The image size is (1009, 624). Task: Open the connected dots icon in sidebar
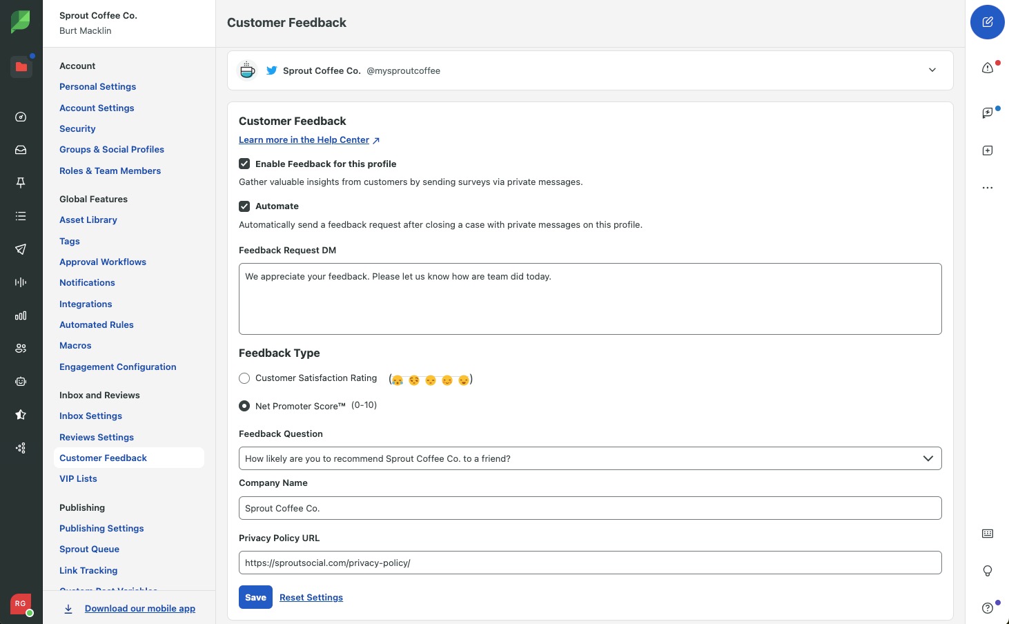[x=21, y=448]
